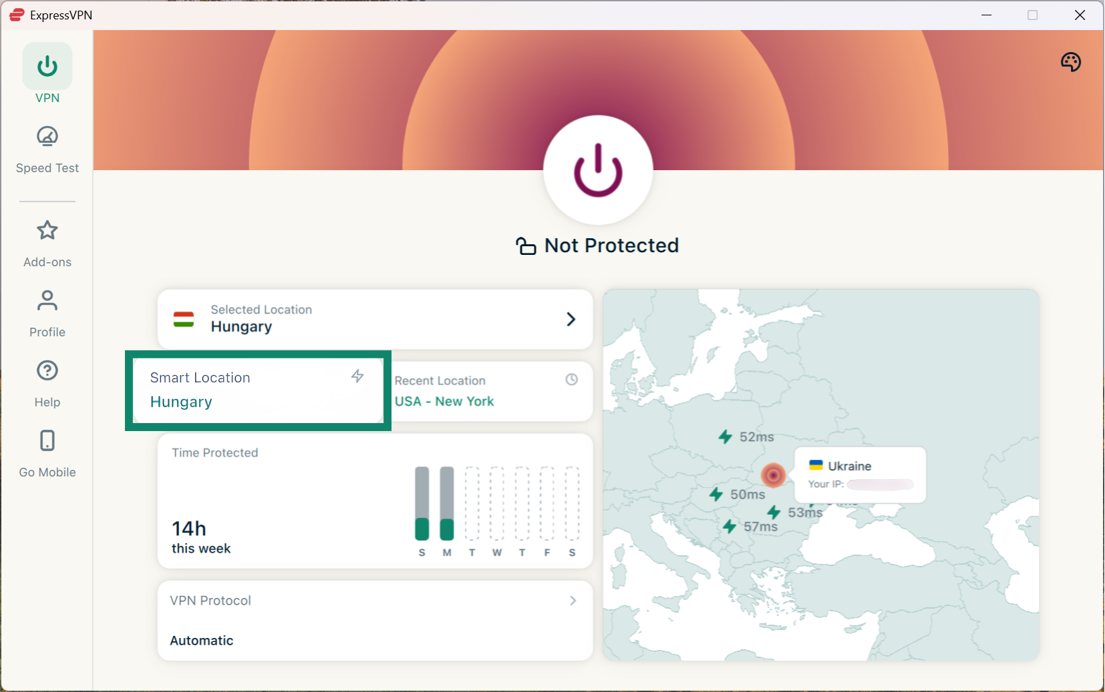1105x692 pixels.
Task: Click the 14h this week value
Action: coord(201,537)
